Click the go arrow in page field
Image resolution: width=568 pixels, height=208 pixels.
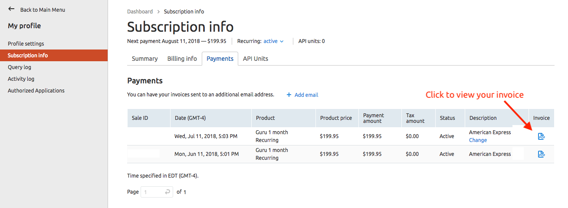(x=168, y=192)
